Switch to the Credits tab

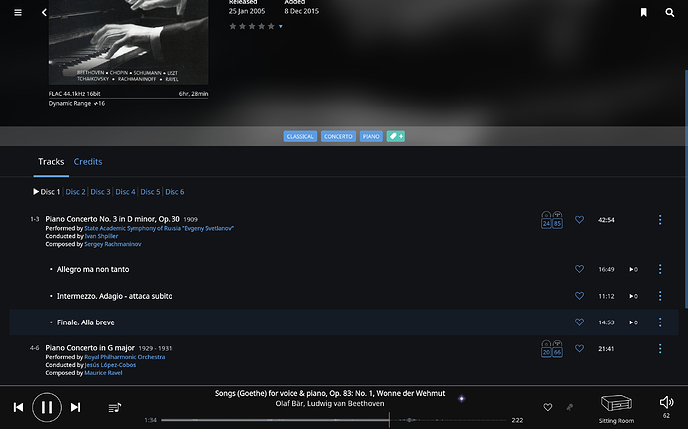tap(88, 162)
